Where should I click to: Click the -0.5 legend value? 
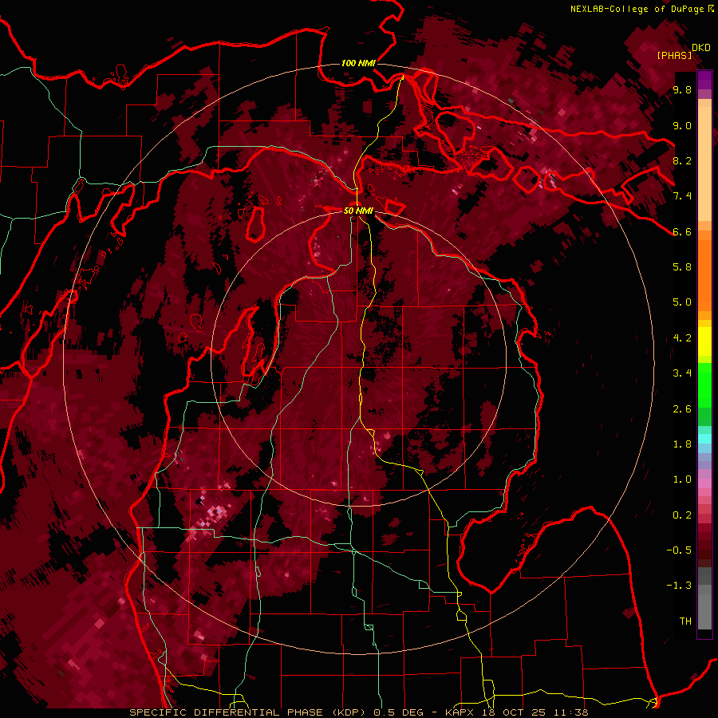point(679,550)
